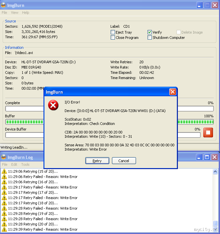
Task: Toggle the Delete Image checkbox
Action: 179,32
